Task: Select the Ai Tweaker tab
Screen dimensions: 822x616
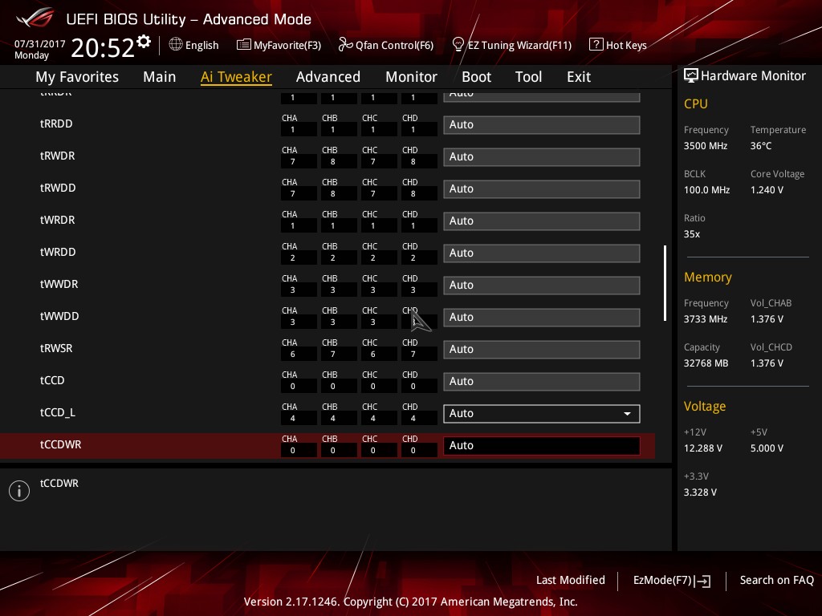Action: pyautogui.click(x=236, y=77)
